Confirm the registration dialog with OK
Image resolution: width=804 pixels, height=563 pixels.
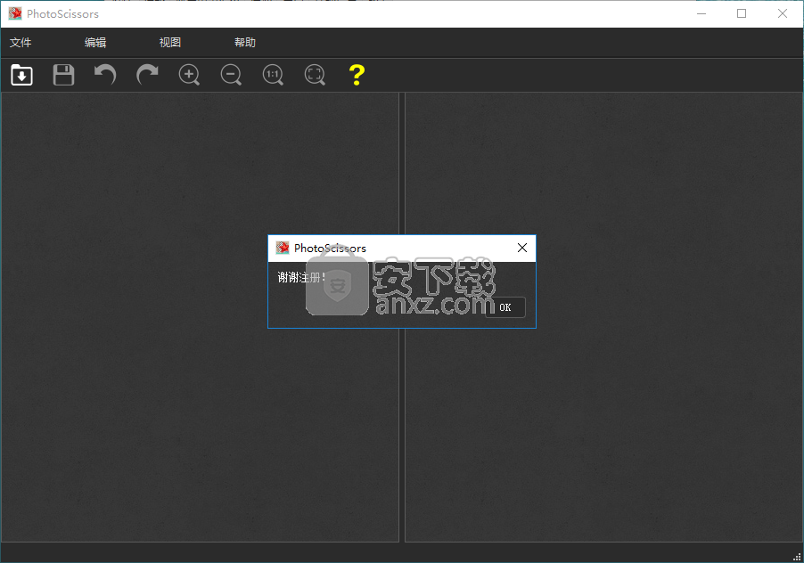(505, 307)
